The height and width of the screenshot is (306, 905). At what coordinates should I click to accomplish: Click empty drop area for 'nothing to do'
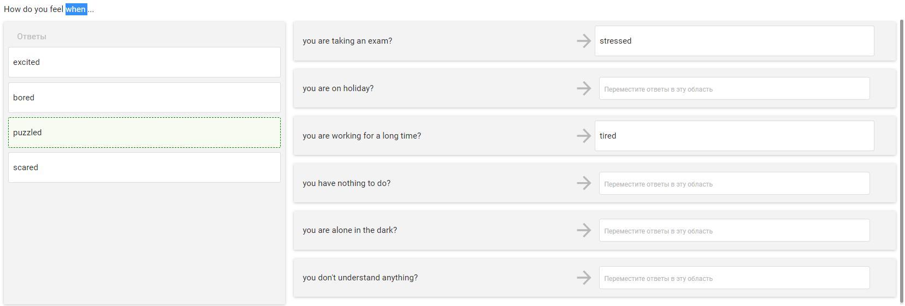tap(734, 183)
